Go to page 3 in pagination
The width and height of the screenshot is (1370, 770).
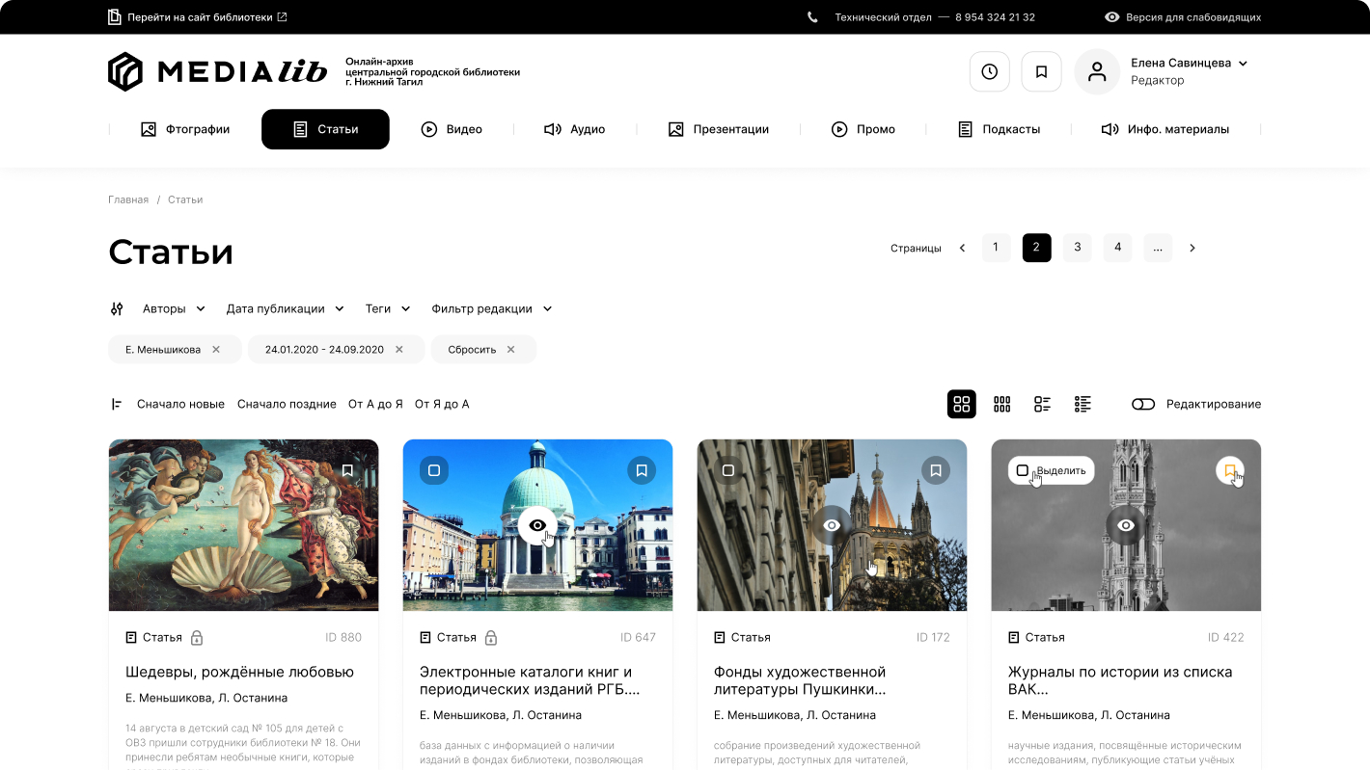[1077, 248]
